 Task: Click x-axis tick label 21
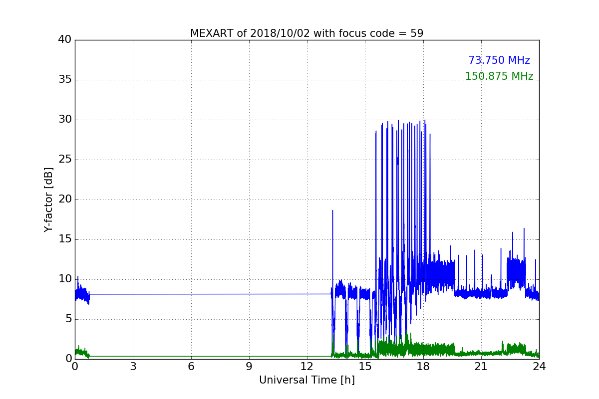point(481,367)
